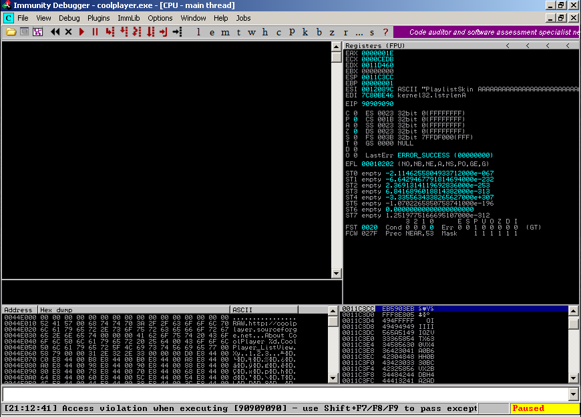Restart the program with the rewind icon
The height and width of the screenshot is (417, 581).
55,32
